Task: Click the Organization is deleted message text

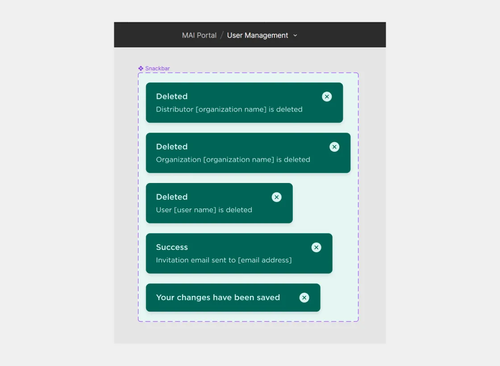Action: tap(233, 160)
